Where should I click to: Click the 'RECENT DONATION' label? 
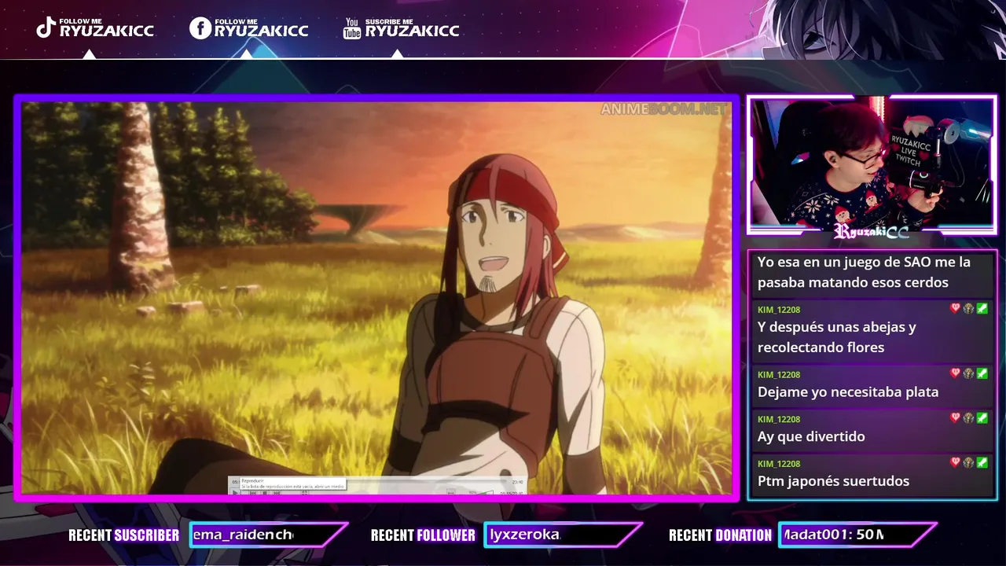[x=720, y=535]
